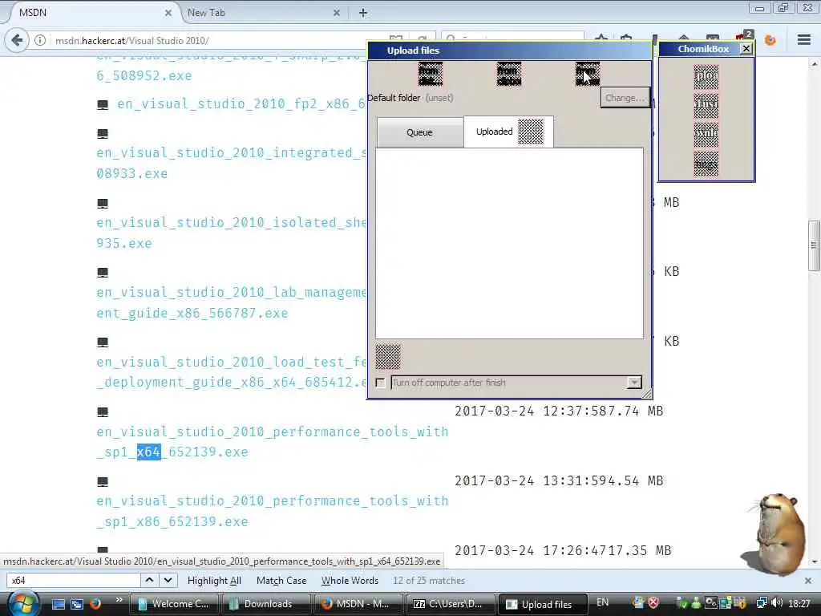Click the page scrollbar up arrow

tap(814, 64)
